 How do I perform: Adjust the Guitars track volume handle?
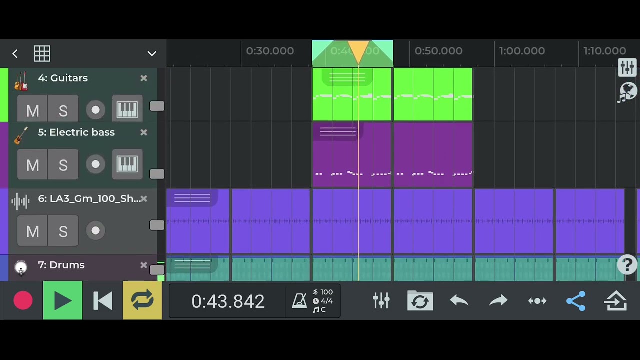click(x=157, y=106)
